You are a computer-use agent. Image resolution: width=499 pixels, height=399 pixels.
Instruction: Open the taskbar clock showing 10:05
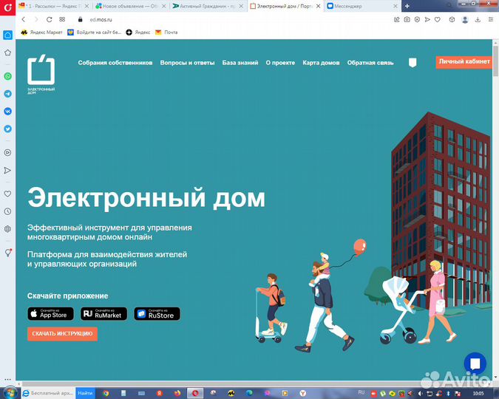pyautogui.click(x=478, y=393)
